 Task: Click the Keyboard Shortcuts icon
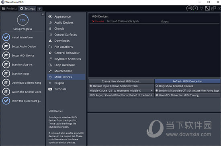(50, 59)
